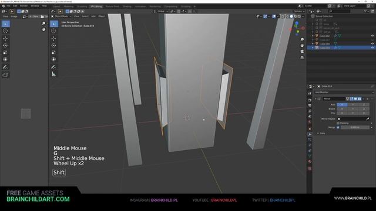Image resolution: width=376 pixels, height=211 pixels.
Task: Collapse the Mirror modifier panel arrow
Action: (x=316, y=99)
